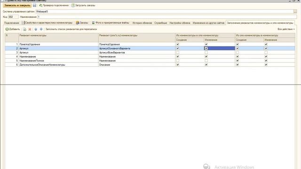Viewport: 301px width, 169px height.
Task: Open Фото и прикрепленные файлы tab
Action: 111,23
